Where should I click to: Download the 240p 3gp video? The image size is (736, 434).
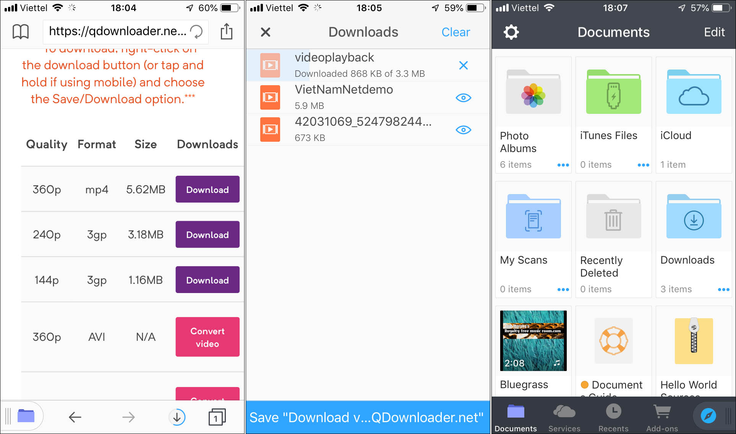click(208, 235)
